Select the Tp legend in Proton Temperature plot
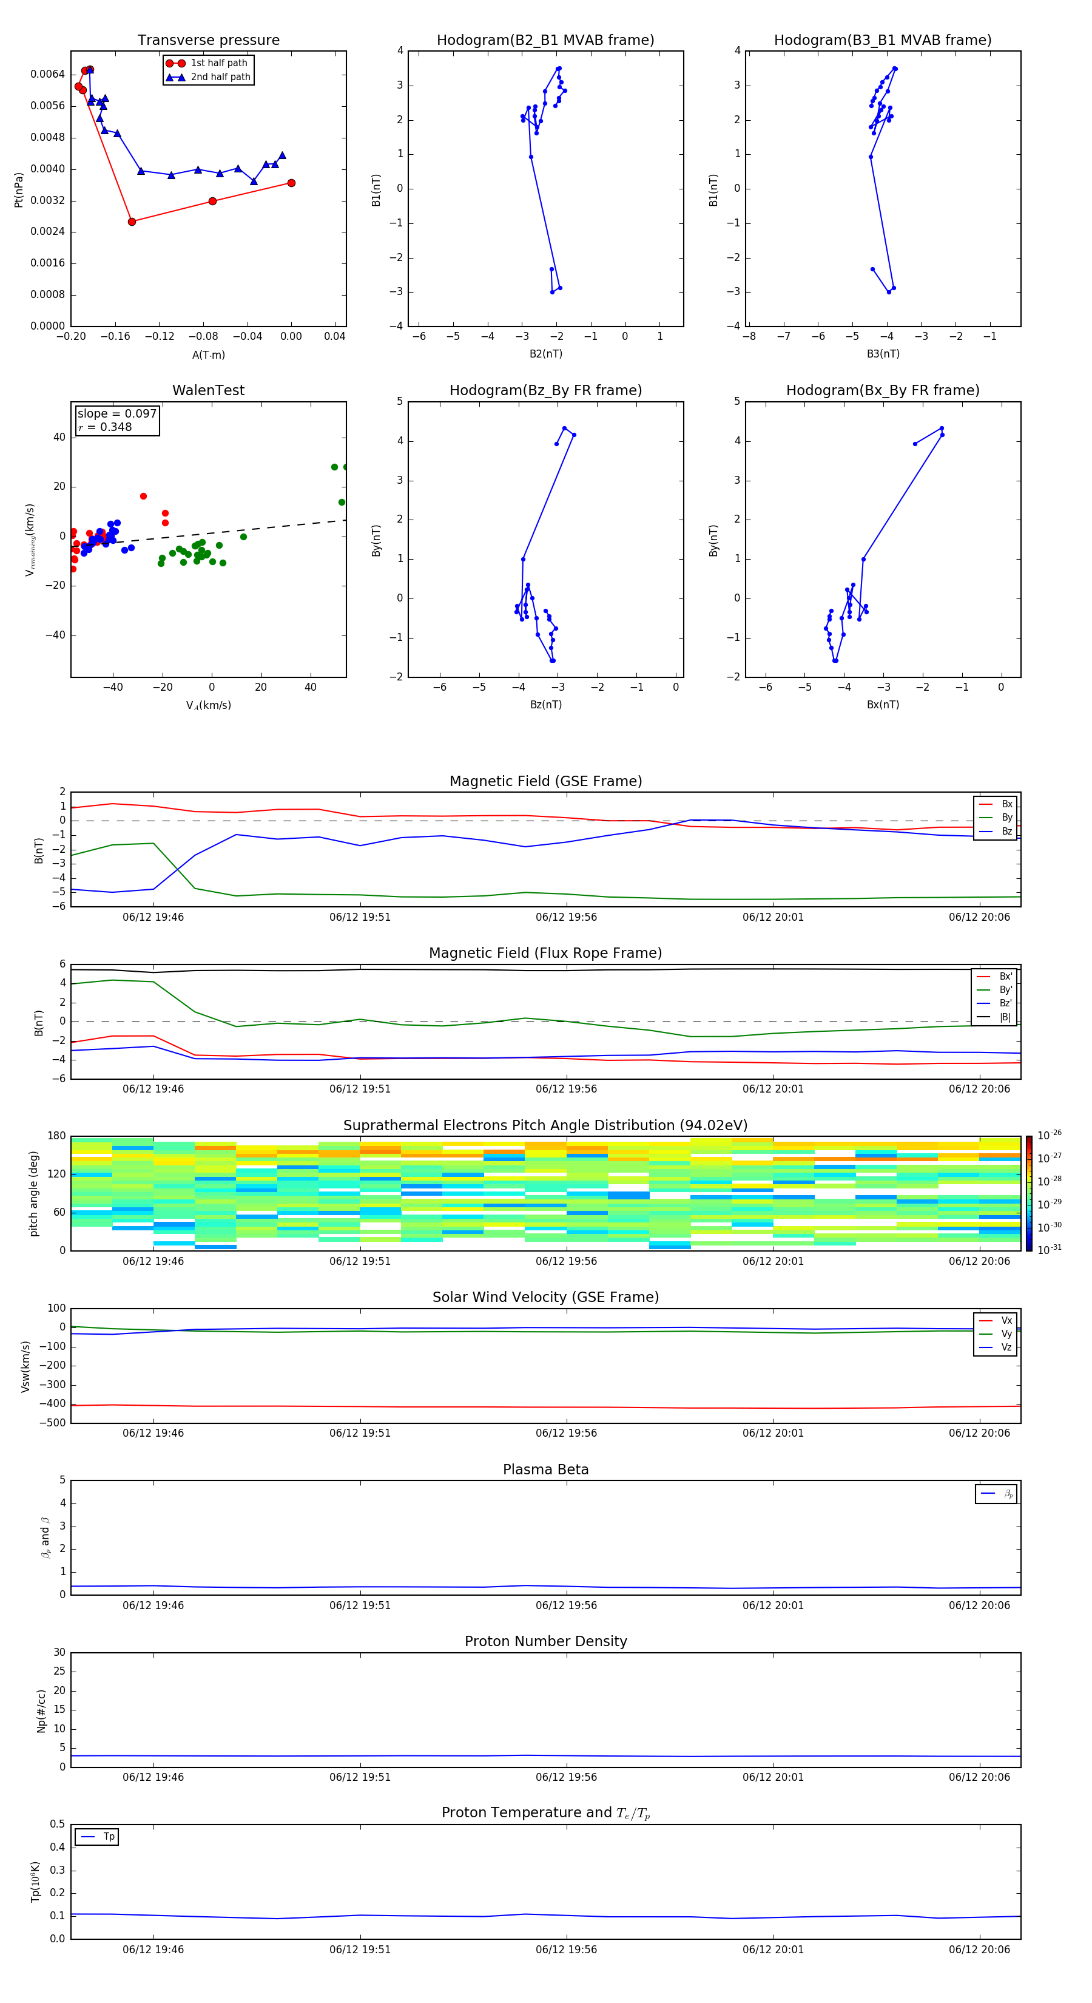The width and height of the screenshot is (1092, 2003). tap(97, 1837)
